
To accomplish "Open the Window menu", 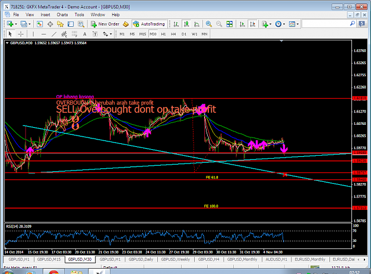I will [x=98, y=15].
